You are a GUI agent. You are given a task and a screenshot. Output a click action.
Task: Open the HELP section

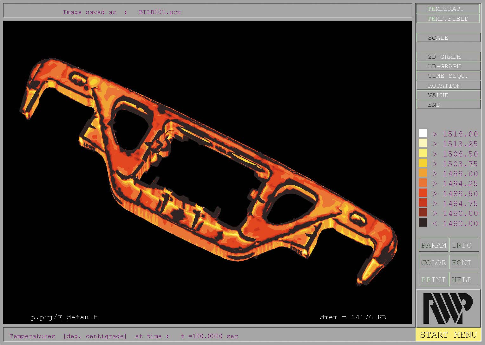tap(464, 280)
